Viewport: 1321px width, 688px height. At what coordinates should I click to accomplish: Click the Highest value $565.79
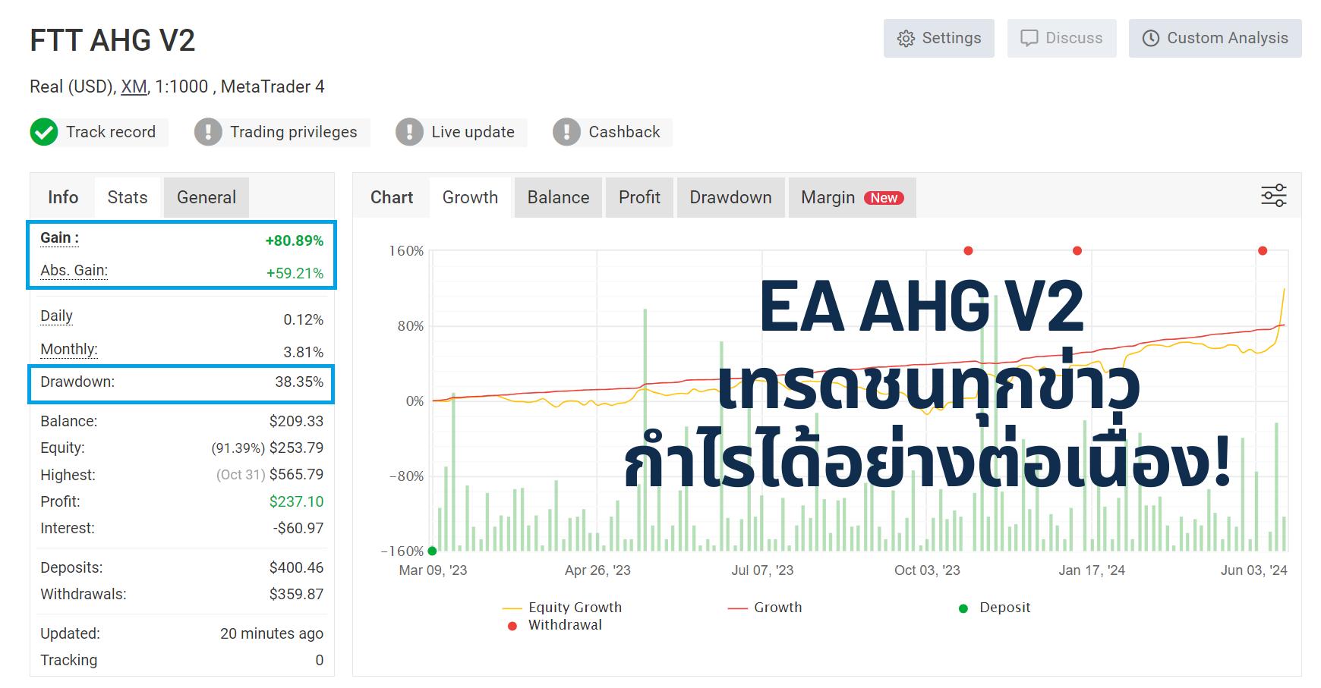click(296, 475)
